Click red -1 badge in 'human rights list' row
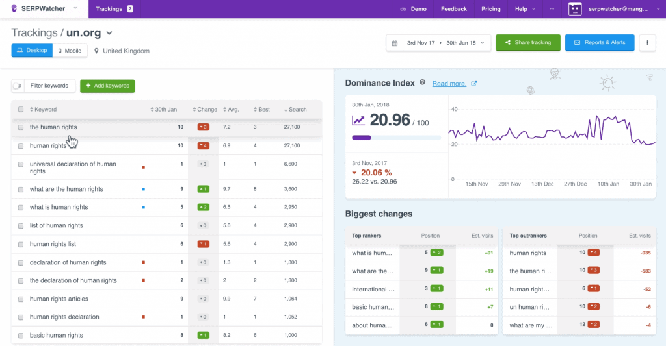Viewport: 666px width, 346px height. click(204, 244)
